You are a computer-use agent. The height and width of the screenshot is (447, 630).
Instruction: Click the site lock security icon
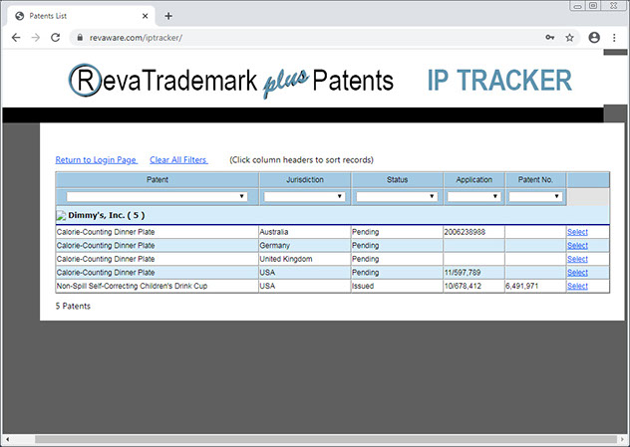point(80,38)
